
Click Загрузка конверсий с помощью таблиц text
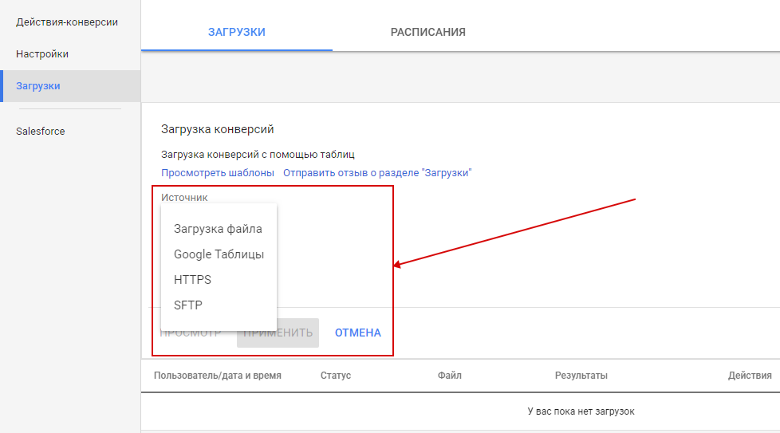tap(258, 155)
